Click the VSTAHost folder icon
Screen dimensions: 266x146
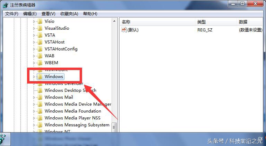click(40, 42)
